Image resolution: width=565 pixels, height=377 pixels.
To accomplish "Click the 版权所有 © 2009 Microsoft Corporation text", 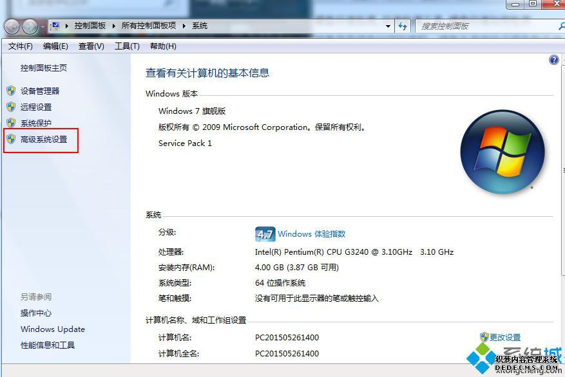I will coord(233,127).
